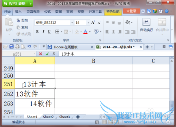Image resolution: width=176 pixels, height=127 pixels.
Task: Select column B header
Action: (x=93, y=61)
